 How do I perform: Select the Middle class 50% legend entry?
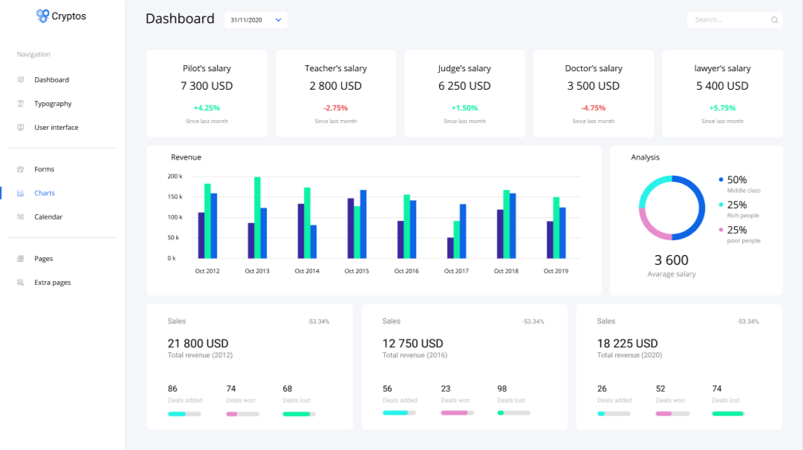740,184
